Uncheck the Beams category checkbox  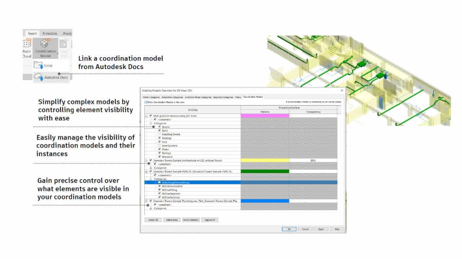[159, 127]
